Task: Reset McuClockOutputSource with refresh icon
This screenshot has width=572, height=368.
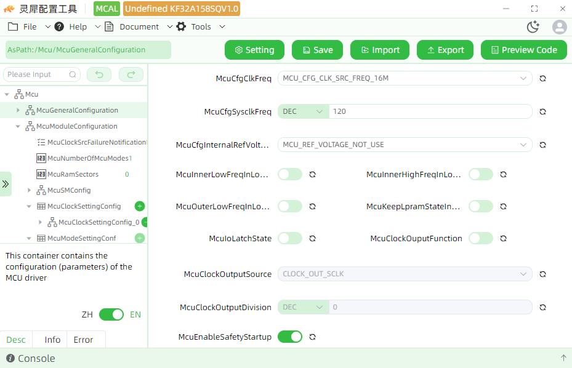Action: pyautogui.click(x=543, y=274)
